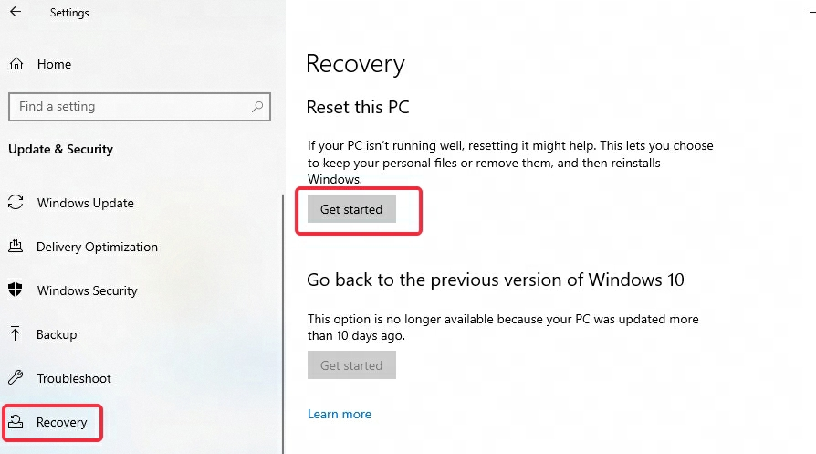This screenshot has width=816, height=454.
Task: Click the Backup upward arrow icon
Action: coord(16,334)
